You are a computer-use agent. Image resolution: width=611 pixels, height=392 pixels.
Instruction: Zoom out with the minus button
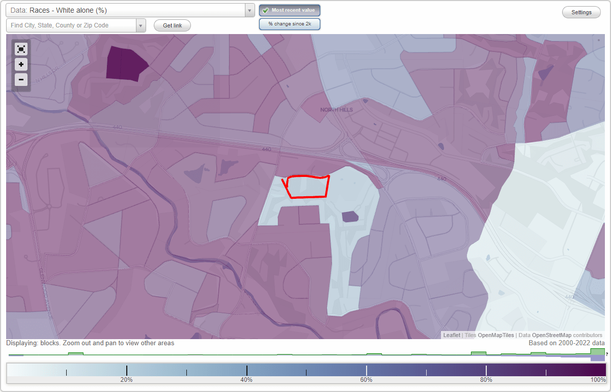21,80
